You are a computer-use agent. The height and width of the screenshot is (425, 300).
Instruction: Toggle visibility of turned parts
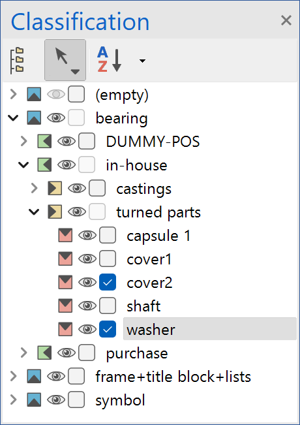click(x=77, y=212)
